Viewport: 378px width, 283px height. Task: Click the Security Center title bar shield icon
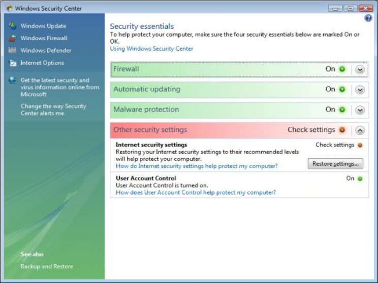(x=10, y=8)
